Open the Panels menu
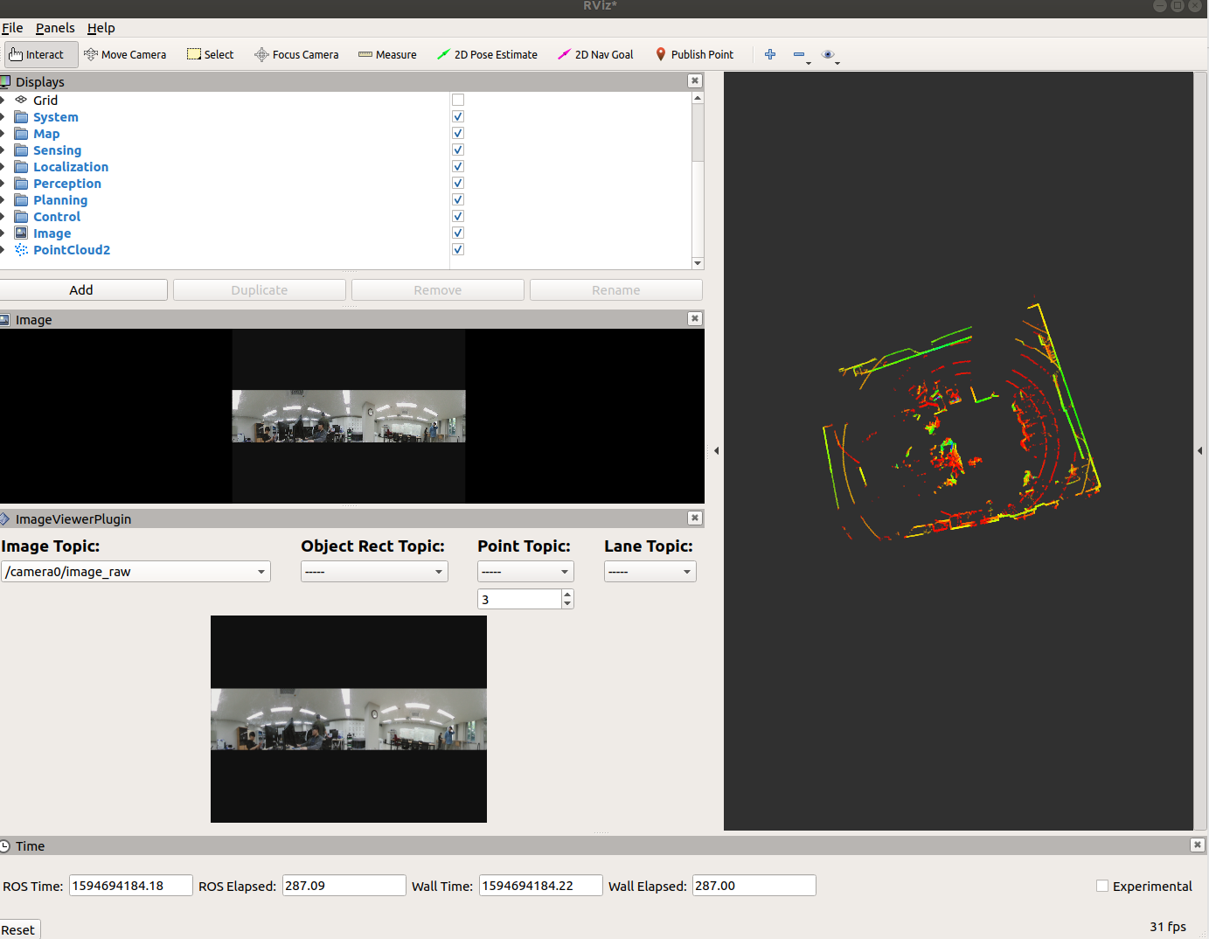1209x939 pixels. click(55, 28)
